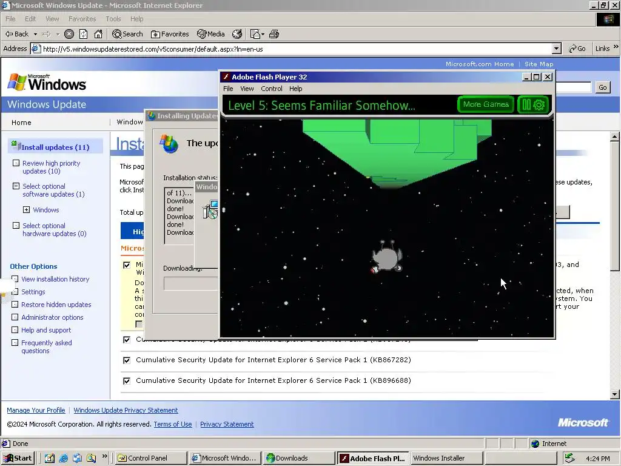Launch Internet Explorer from quick launch
The image size is (621, 466).
pos(63,458)
